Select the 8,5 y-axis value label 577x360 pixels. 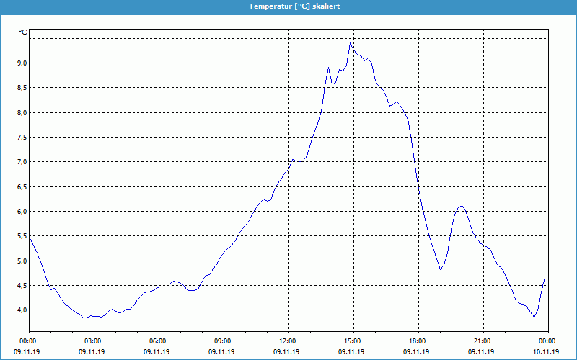click(x=22, y=88)
